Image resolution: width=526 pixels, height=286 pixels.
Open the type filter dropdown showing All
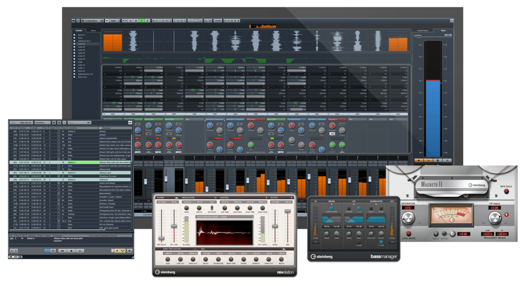coord(79,123)
